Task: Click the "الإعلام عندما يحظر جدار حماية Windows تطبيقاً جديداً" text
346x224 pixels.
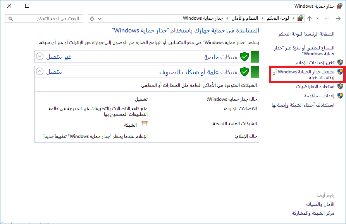Action: pos(95,136)
